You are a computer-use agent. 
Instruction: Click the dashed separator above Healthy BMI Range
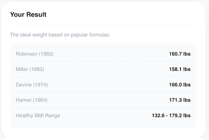tap(103, 108)
